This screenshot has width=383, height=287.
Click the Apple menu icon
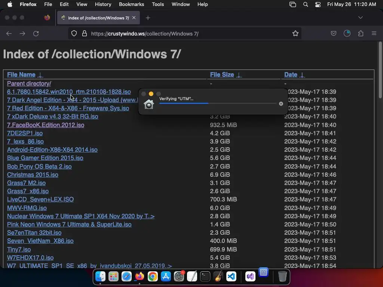tap(10, 4)
